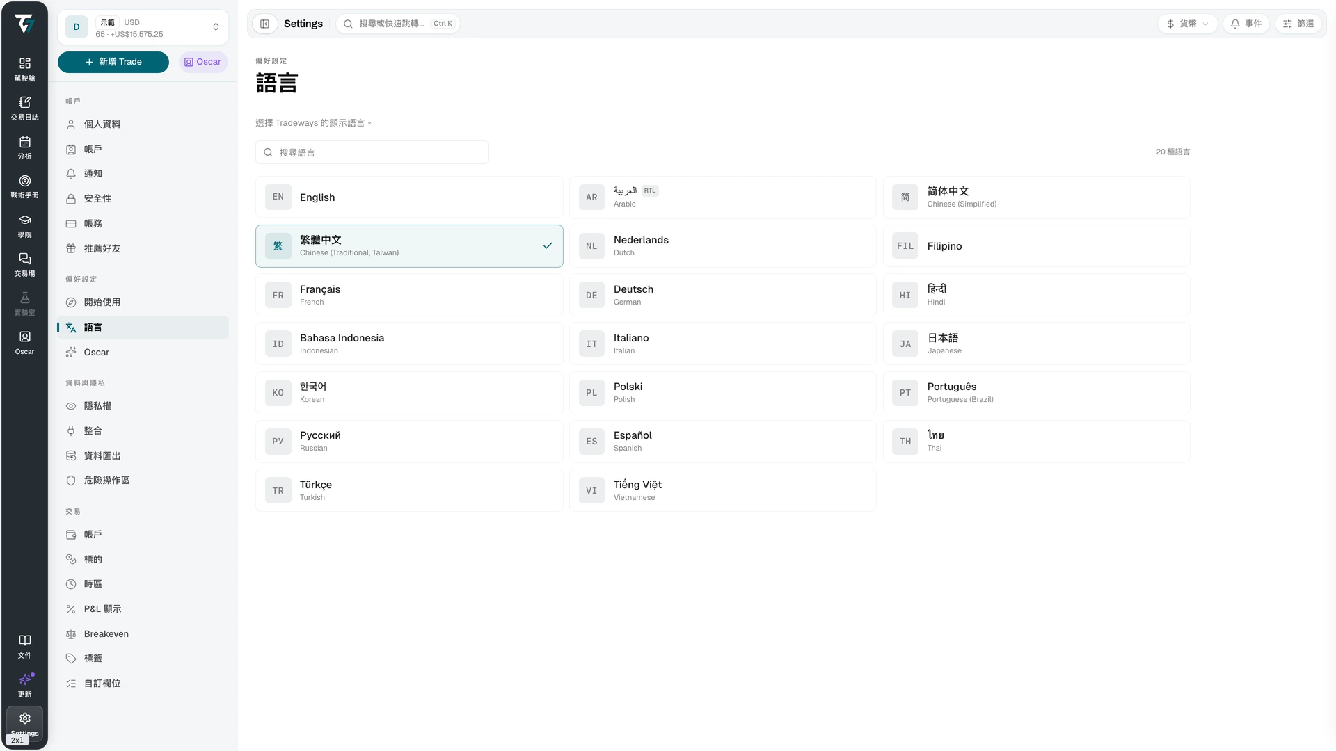Image resolution: width=1336 pixels, height=751 pixels.
Task: Select 한국어 Korean as display language
Action: [409, 393]
